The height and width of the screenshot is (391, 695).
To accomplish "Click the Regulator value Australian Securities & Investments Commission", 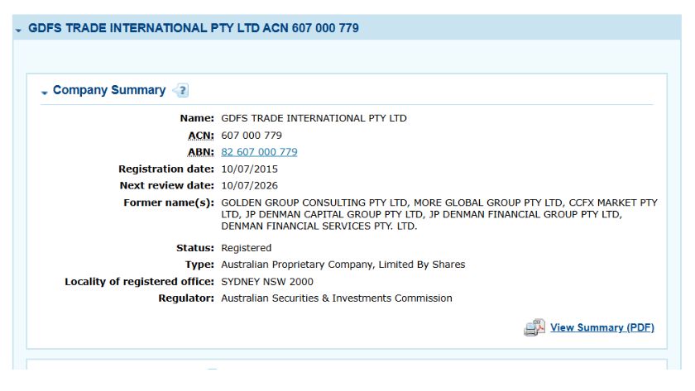I will click(x=336, y=298).
